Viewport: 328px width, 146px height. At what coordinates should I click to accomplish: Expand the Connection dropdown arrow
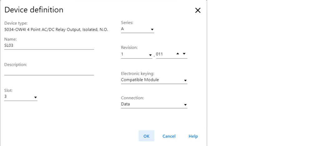[185, 105]
